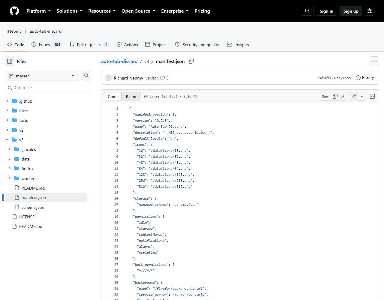
Task: Open the Projects tab
Action: [x=156, y=45]
